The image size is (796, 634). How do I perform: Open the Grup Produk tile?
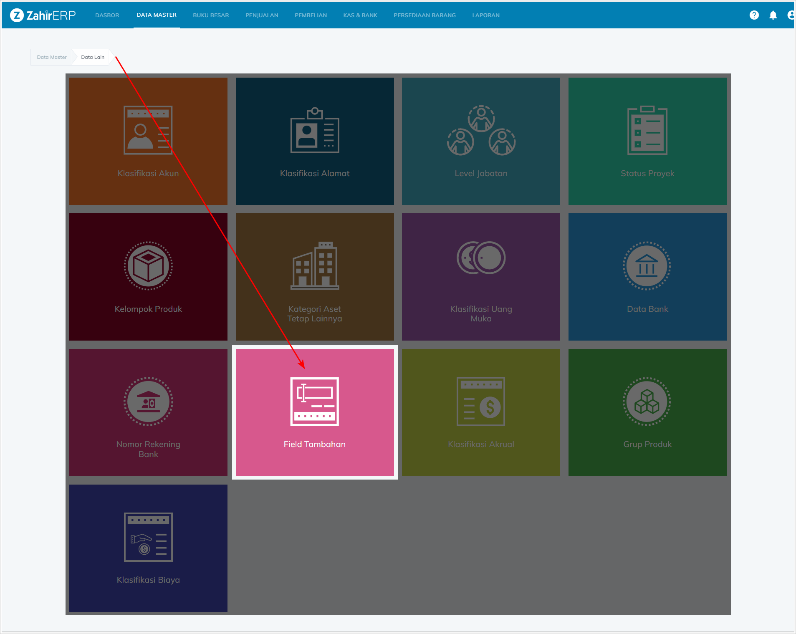tap(647, 412)
